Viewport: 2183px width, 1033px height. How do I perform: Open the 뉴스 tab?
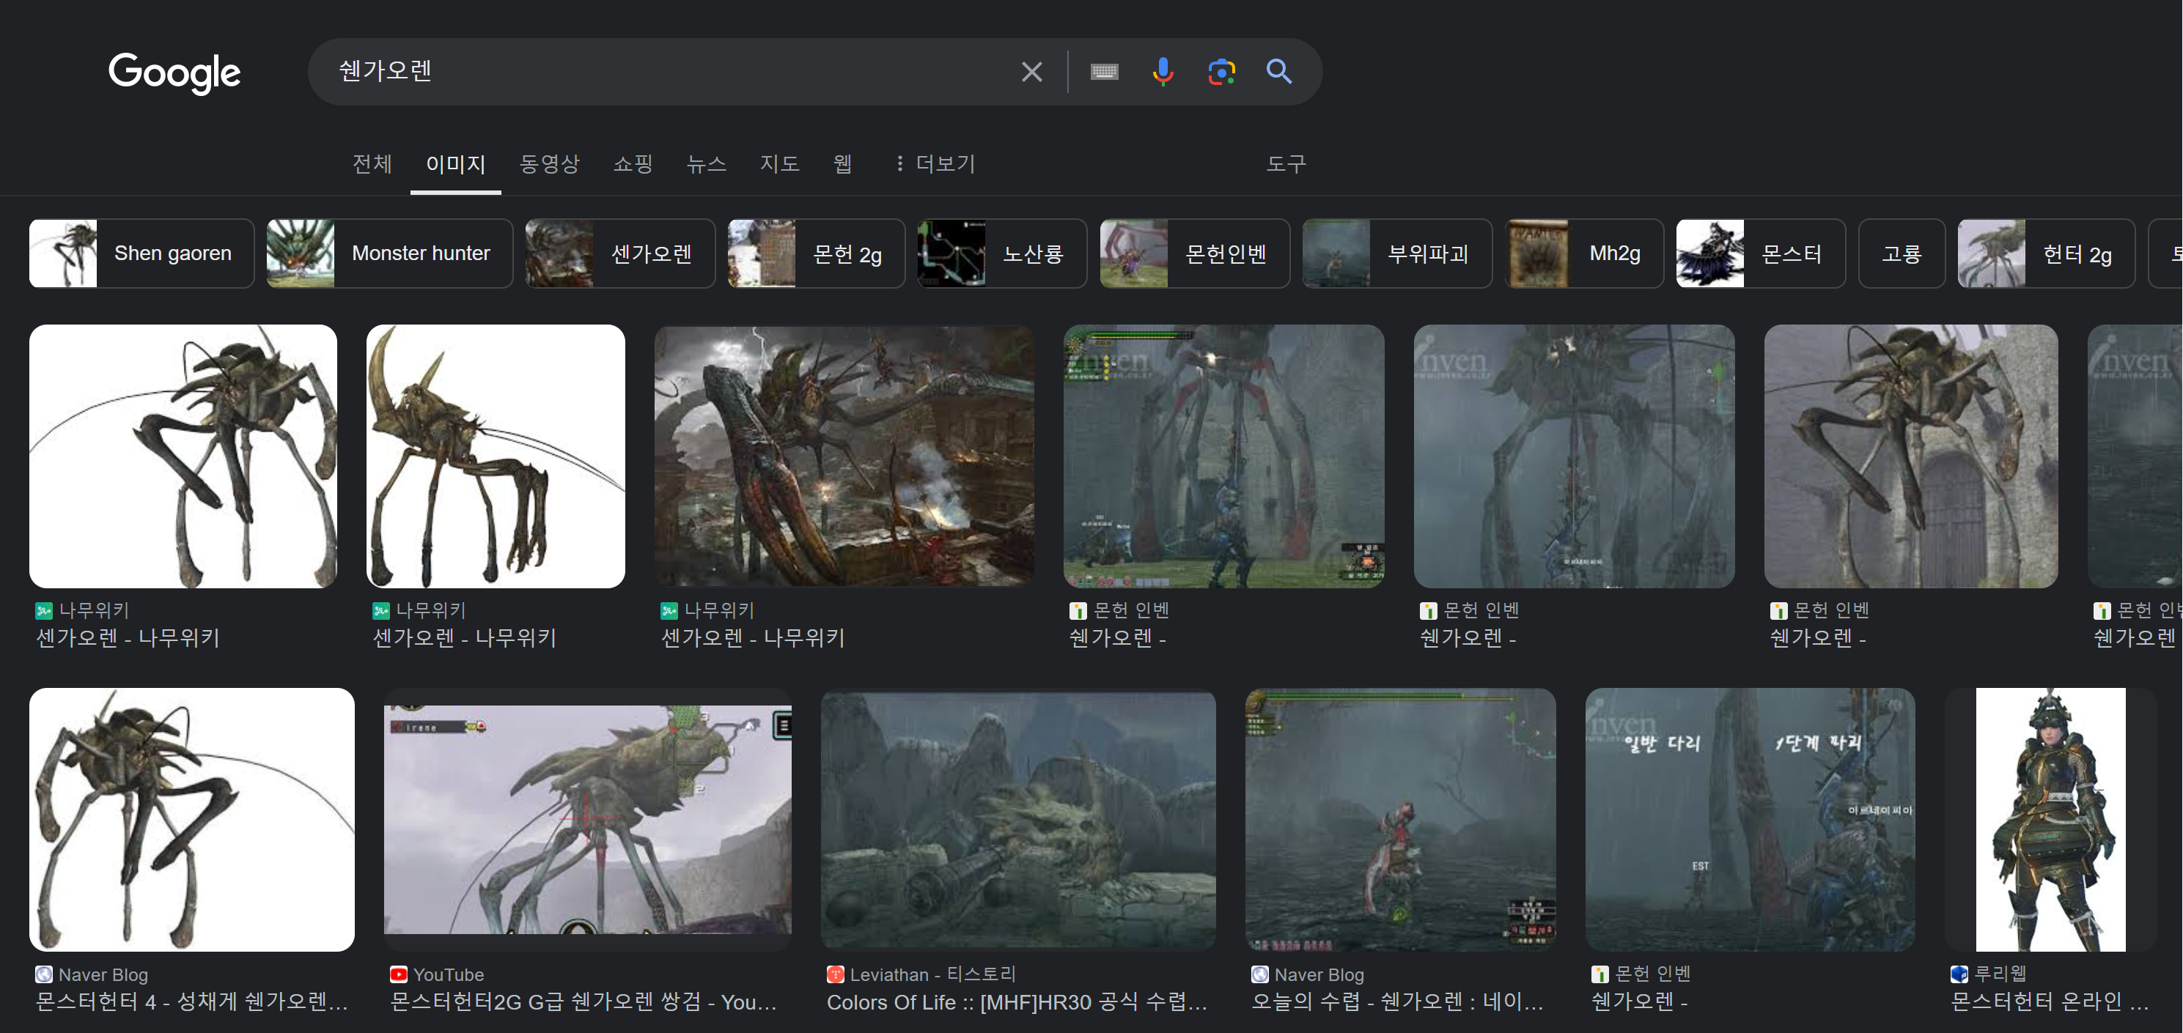point(707,164)
